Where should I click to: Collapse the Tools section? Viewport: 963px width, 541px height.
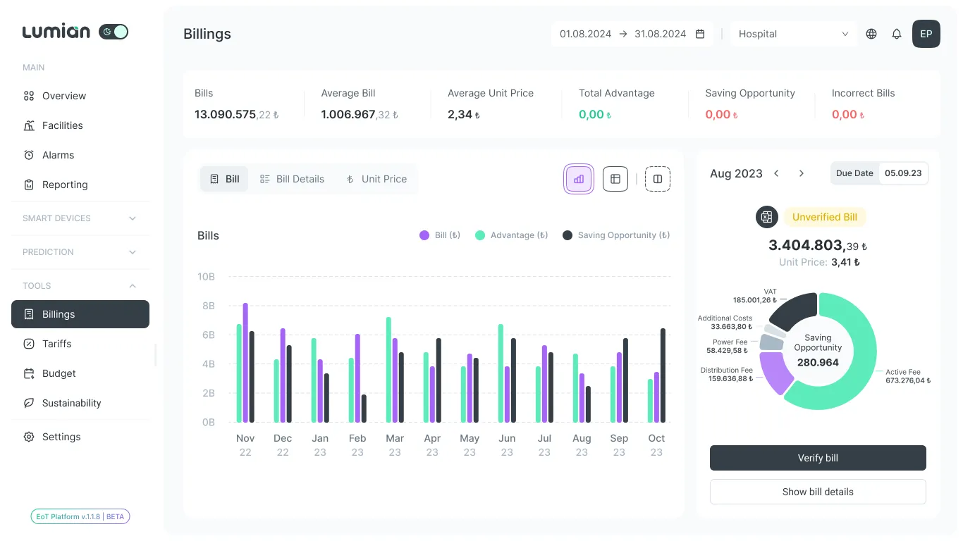(80, 286)
